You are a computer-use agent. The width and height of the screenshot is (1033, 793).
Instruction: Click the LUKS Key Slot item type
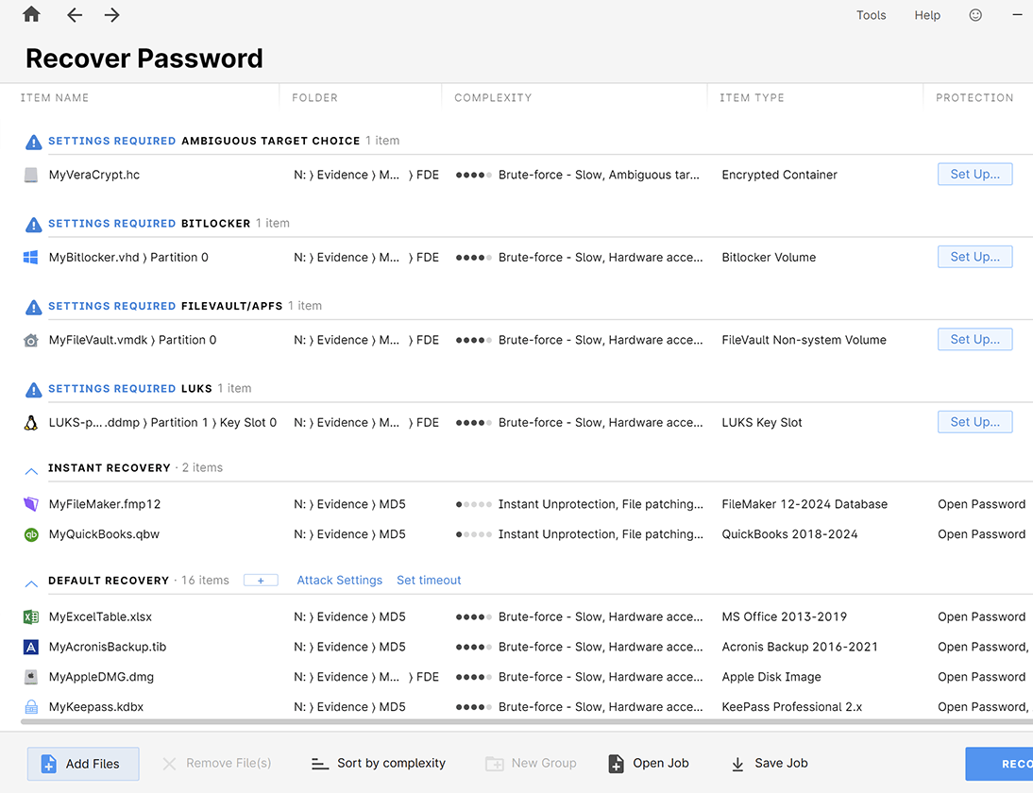click(762, 423)
